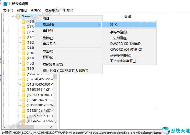Create a 字符串值(S) value
The height and width of the screenshot is (135, 190).
[118, 32]
